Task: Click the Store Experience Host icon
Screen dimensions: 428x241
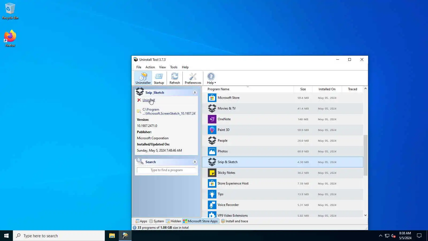Action: click(212, 183)
